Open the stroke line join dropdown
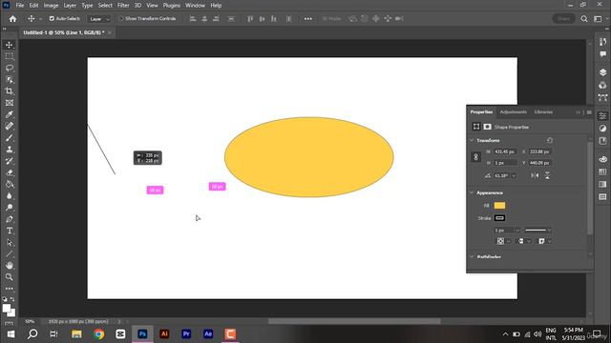This screenshot has width=611, height=343. point(544,241)
